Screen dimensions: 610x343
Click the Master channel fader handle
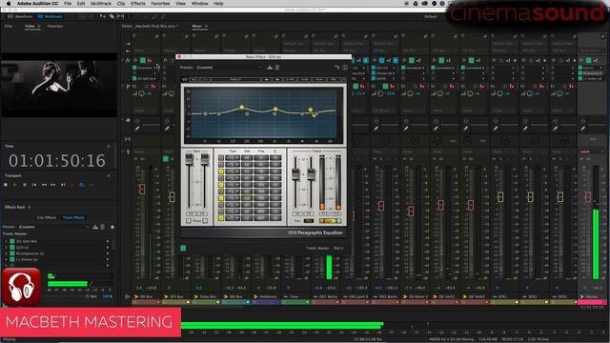[588, 197]
